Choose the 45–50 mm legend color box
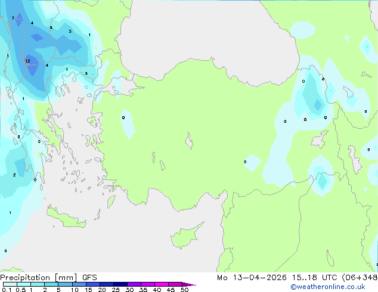The width and height of the screenshot is (378, 292). click(175, 284)
